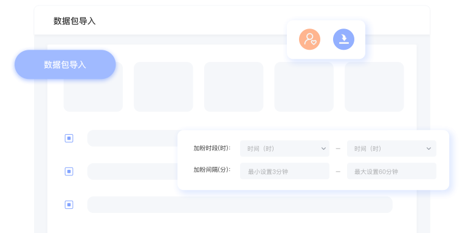Click the blue 数据包导入 pill button

(x=65, y=65)
